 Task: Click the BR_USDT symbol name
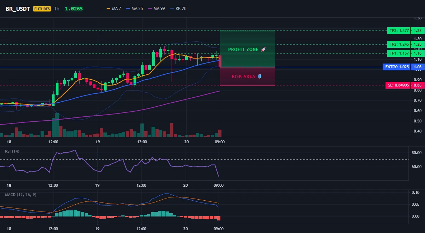(18, 9)
